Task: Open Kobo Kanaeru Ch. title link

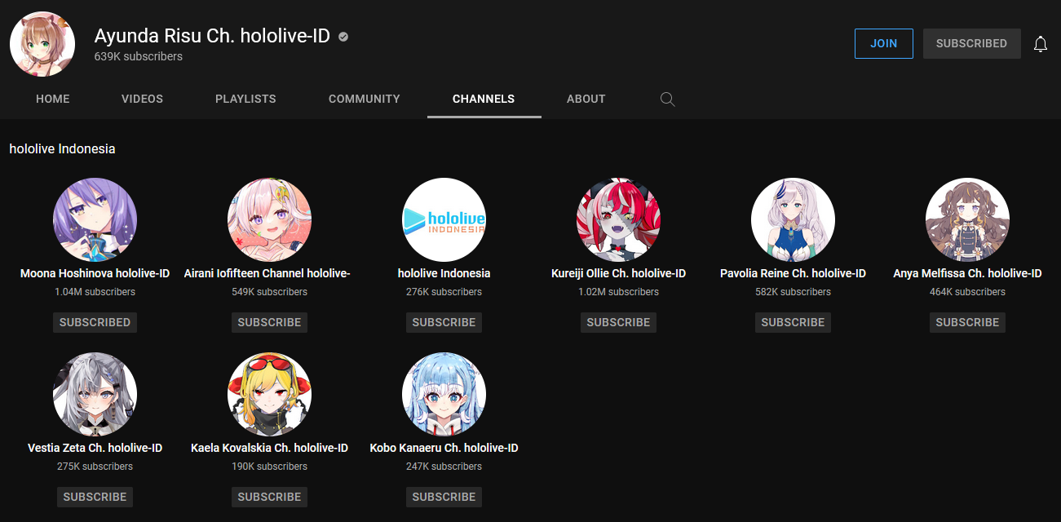Action: point(444,448)
